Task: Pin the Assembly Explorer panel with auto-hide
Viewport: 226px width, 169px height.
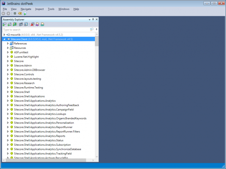Action: point(93,19)
